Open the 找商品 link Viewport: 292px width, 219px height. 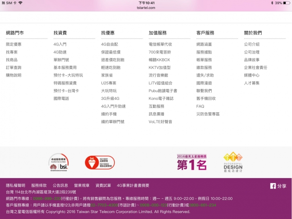click(x=12, y=60)
